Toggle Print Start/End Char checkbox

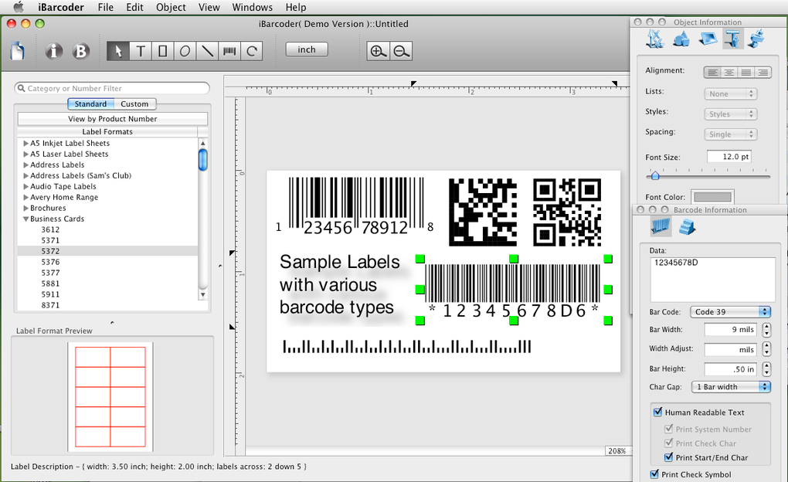(668, 457)
